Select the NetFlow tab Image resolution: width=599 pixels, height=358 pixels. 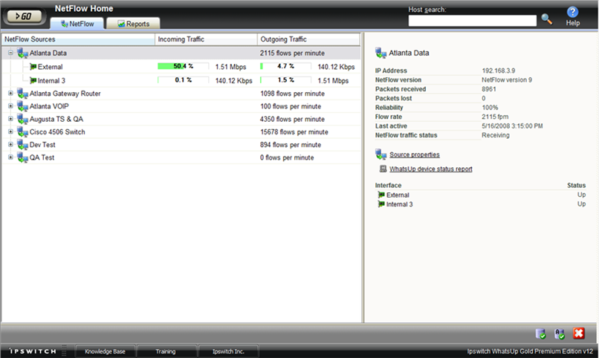click(x=77, y=24)
